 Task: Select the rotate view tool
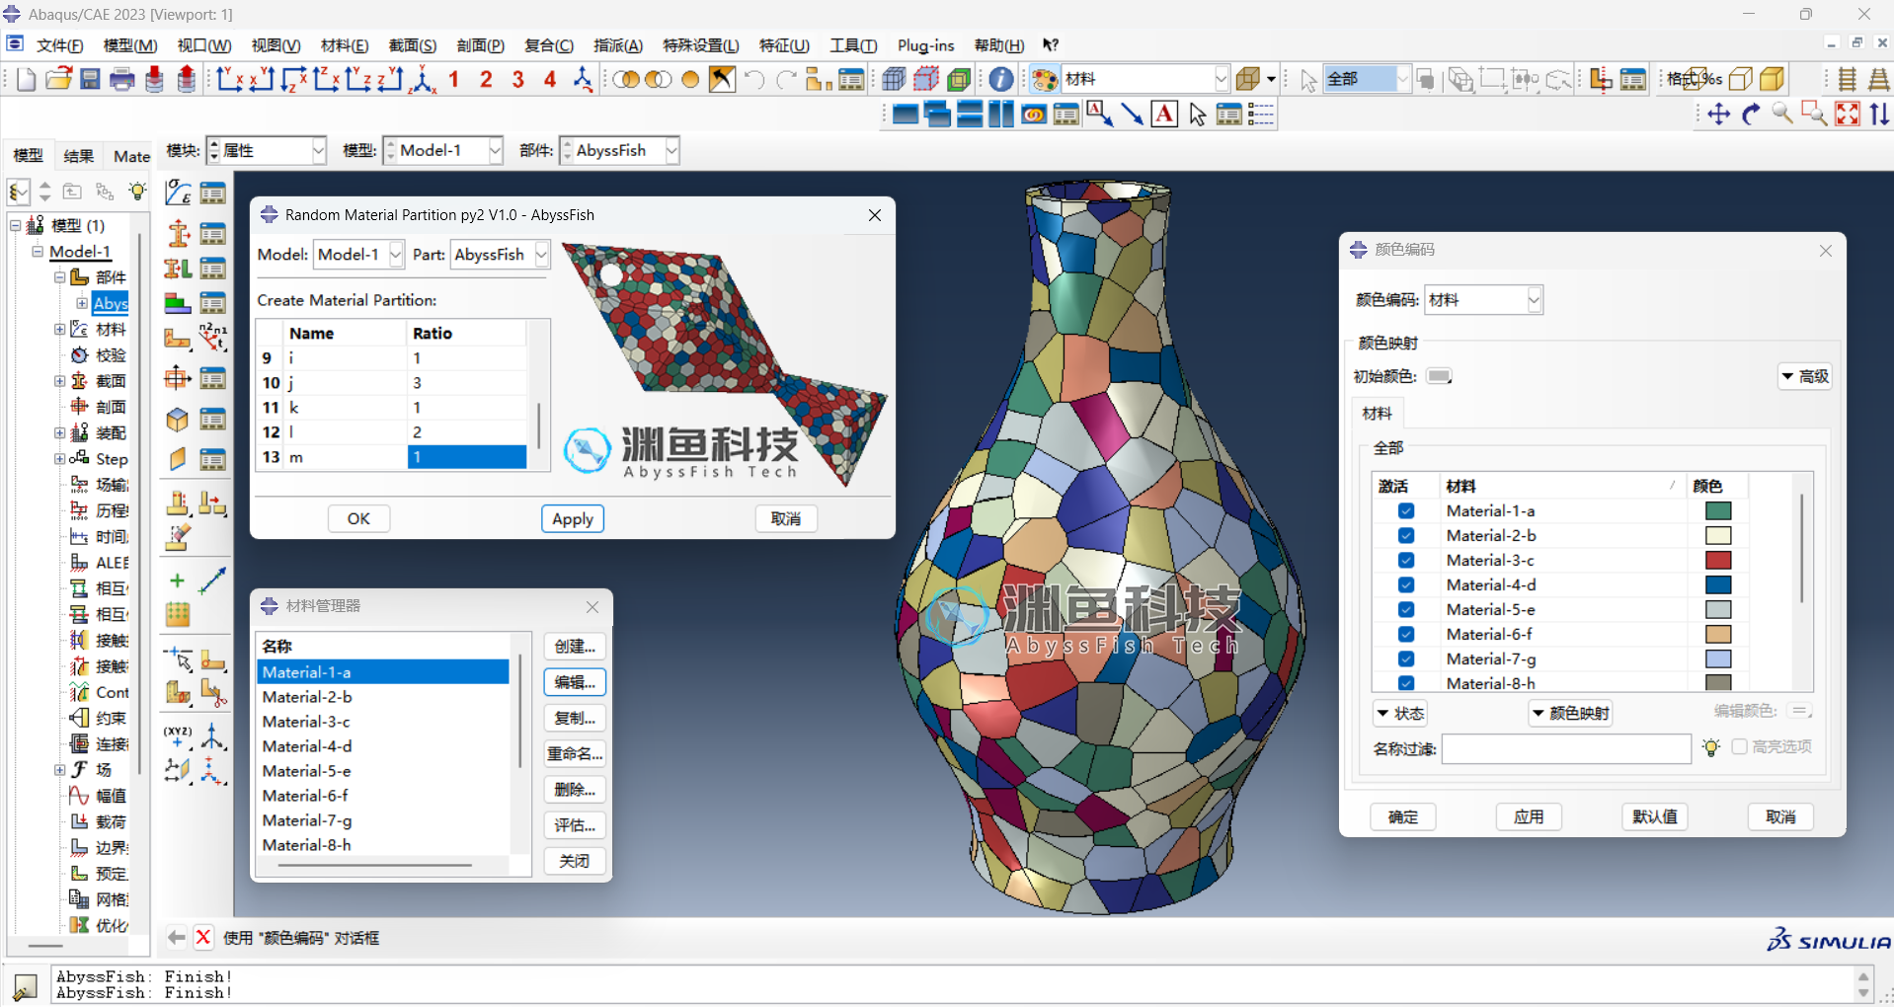coord(1751,115)
